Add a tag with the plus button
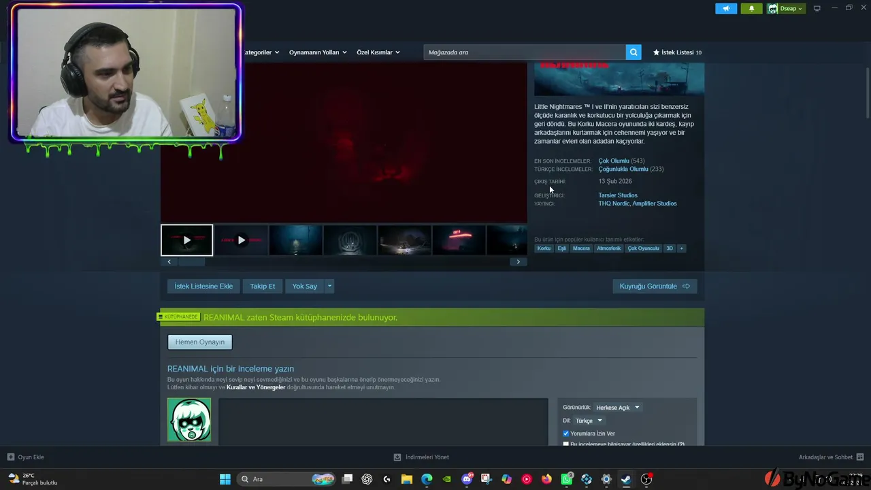The image size is (871, 490). 681,248
